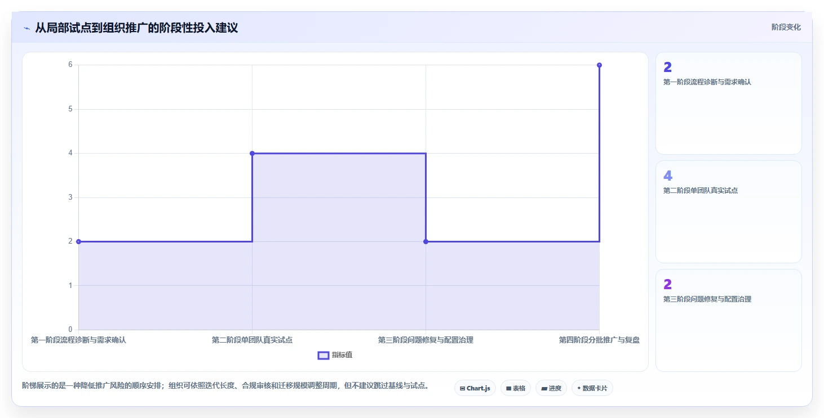Click the footnote text beginning 阶梯展示的是
Image resolution: width=824 pixels, height=418 pixels.
pyautogui.click(x=227, y=385)
